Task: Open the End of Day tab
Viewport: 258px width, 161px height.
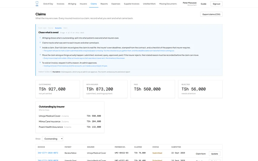Action: click(48, 4)
